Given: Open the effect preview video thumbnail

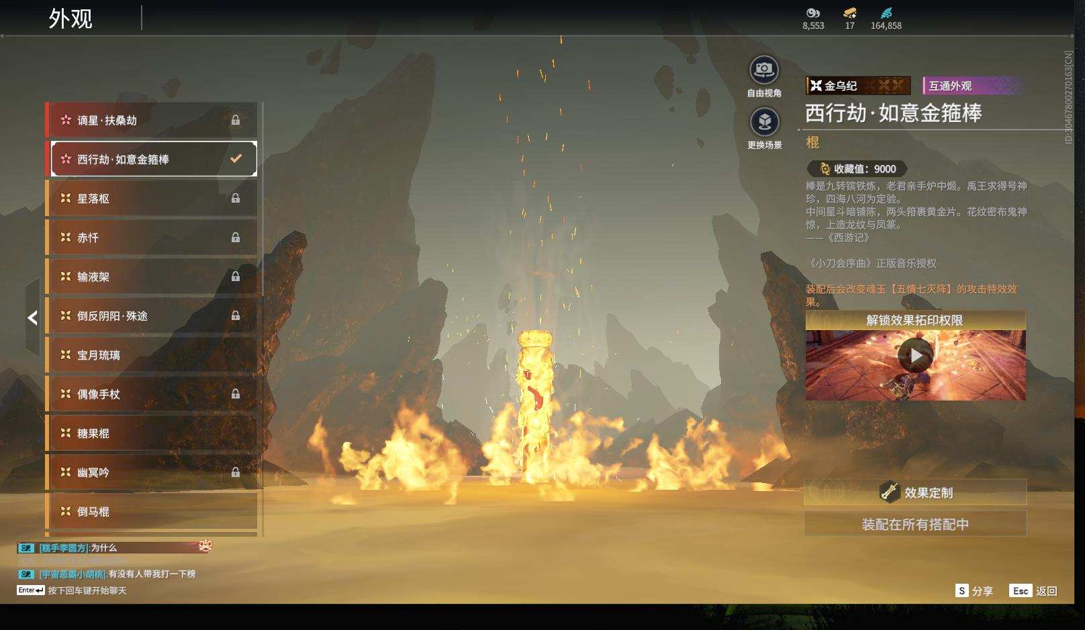Looking at the screenshot, I should coord(916,365).
